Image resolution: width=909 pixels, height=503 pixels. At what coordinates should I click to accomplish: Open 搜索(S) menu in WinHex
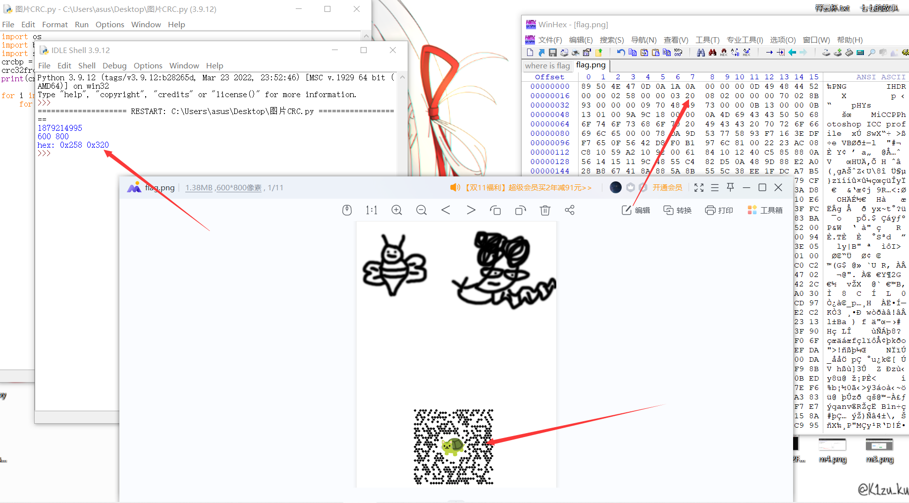coord(612,40)
